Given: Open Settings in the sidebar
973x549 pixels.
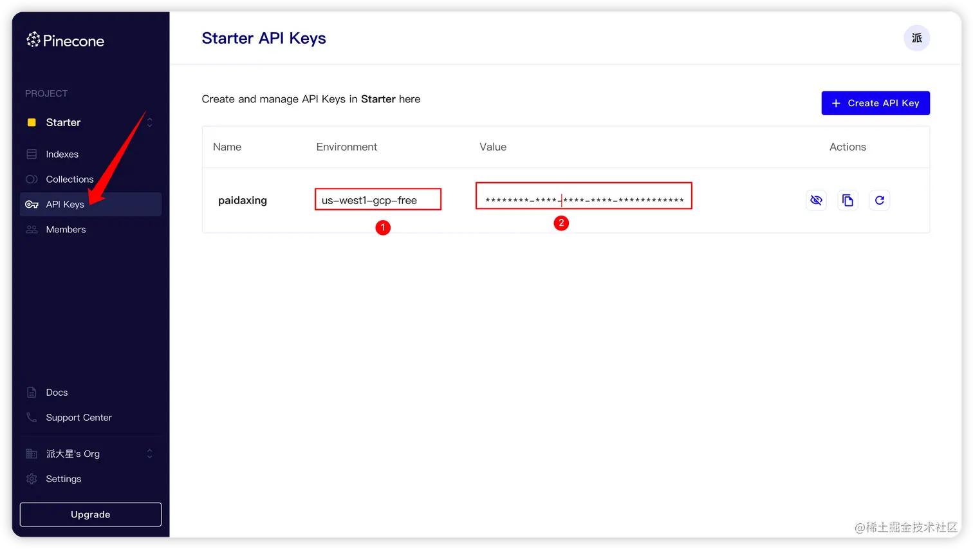Looking at the screenshot, I should point(91,479).
